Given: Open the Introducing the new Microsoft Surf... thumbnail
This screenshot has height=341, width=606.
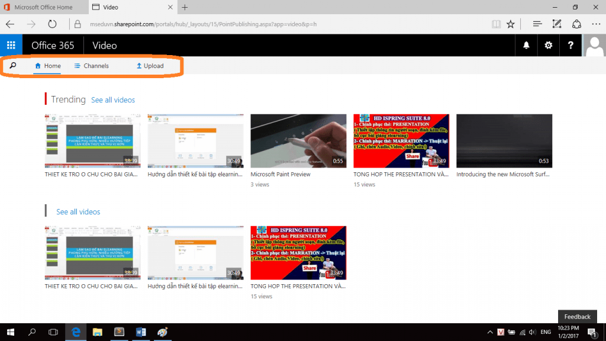Looking at the screenshot, I should click(x=504, y=141).
